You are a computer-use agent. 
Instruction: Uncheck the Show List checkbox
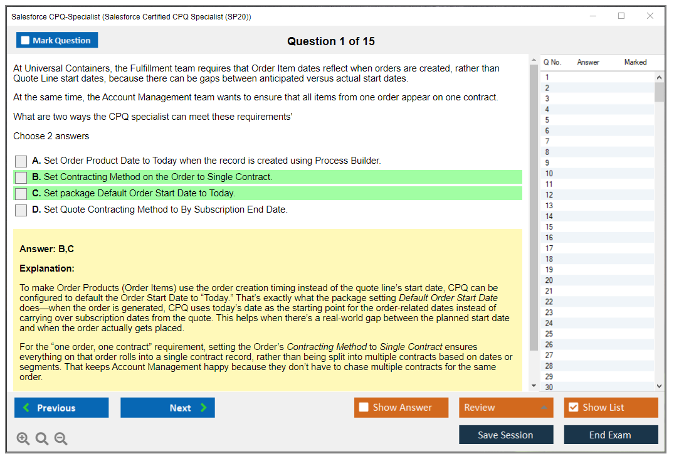coord(573,408)
